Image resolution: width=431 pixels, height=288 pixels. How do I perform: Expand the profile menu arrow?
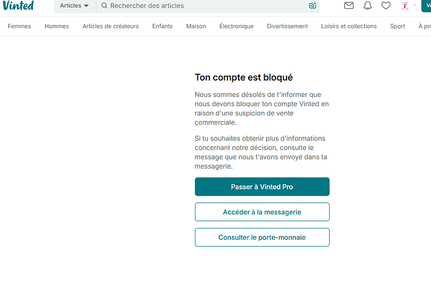pos(415,6)
